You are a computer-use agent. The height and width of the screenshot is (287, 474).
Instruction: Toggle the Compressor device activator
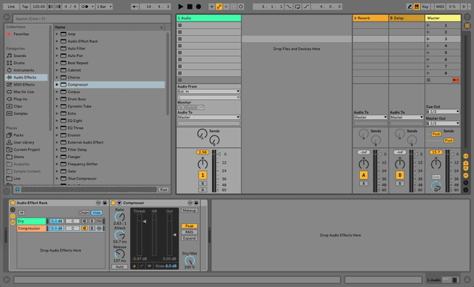pos(113,203)
